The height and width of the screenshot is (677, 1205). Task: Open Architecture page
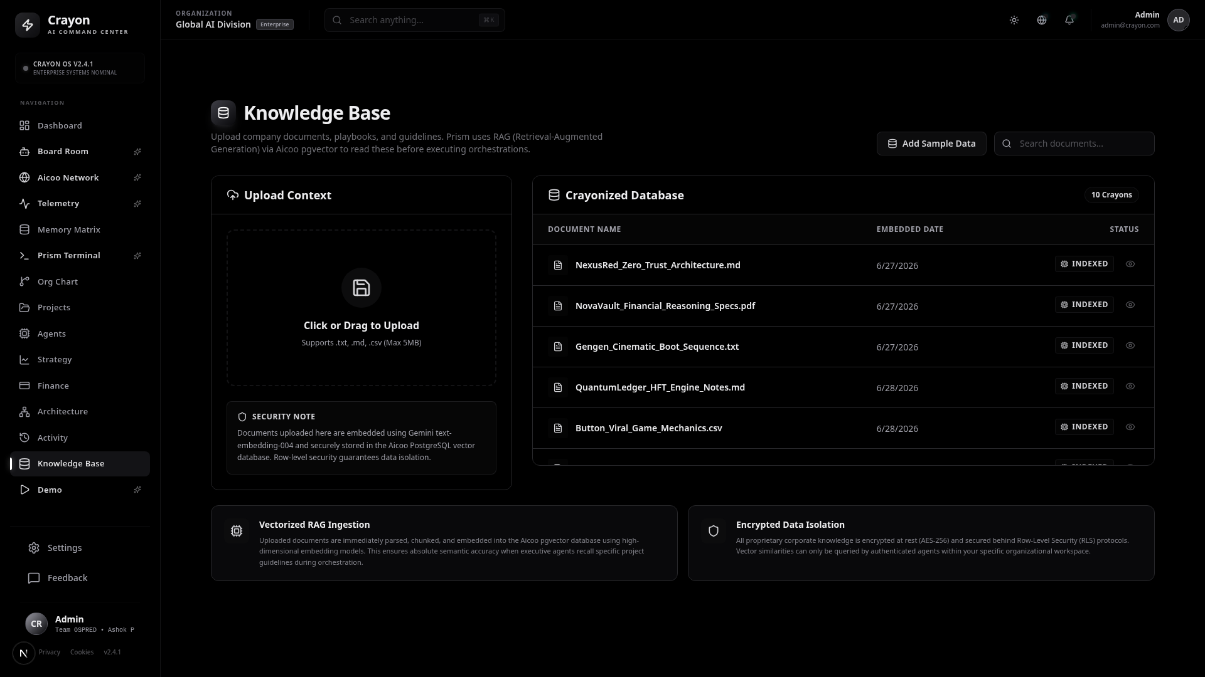point(80,412)
